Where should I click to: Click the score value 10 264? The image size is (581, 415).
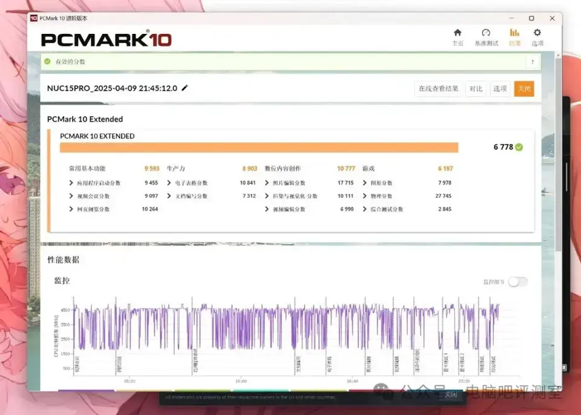click(149, 209)
